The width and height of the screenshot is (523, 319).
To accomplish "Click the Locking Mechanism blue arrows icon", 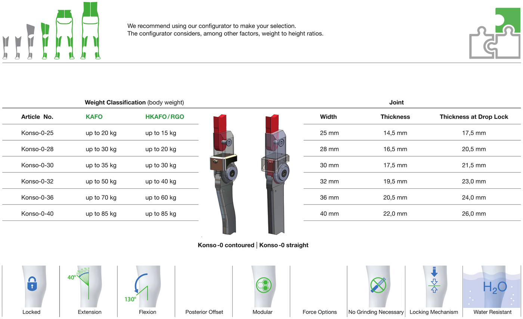I will point(434,279).
